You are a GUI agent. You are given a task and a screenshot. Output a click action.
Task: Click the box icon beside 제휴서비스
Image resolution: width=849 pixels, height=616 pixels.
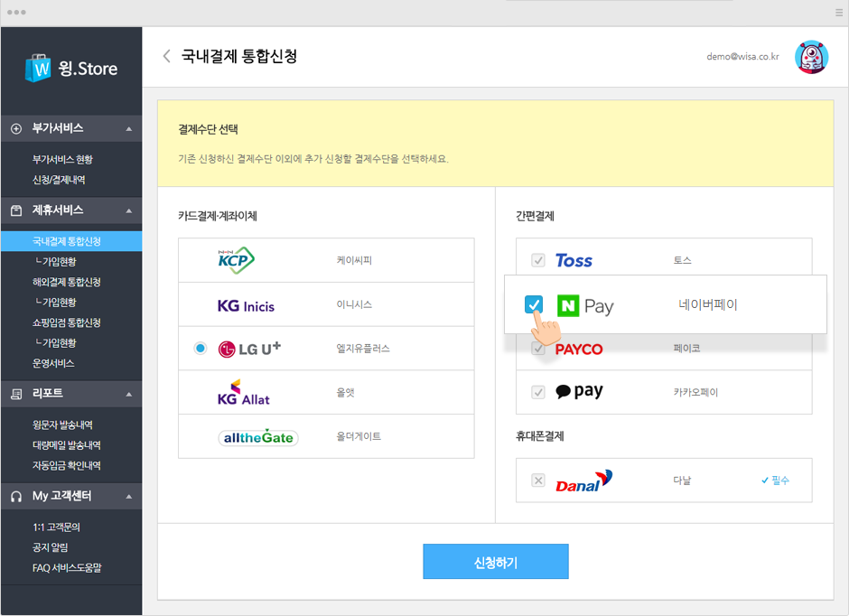(x=16, y=210)
